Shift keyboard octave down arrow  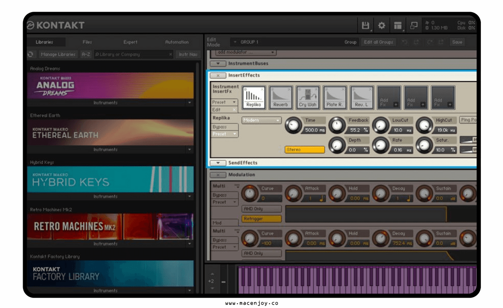pyautogui.click(x=212, y=288)
